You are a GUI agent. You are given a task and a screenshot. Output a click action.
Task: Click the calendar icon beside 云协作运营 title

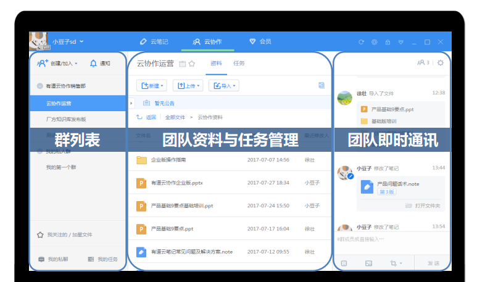[182, 64]
